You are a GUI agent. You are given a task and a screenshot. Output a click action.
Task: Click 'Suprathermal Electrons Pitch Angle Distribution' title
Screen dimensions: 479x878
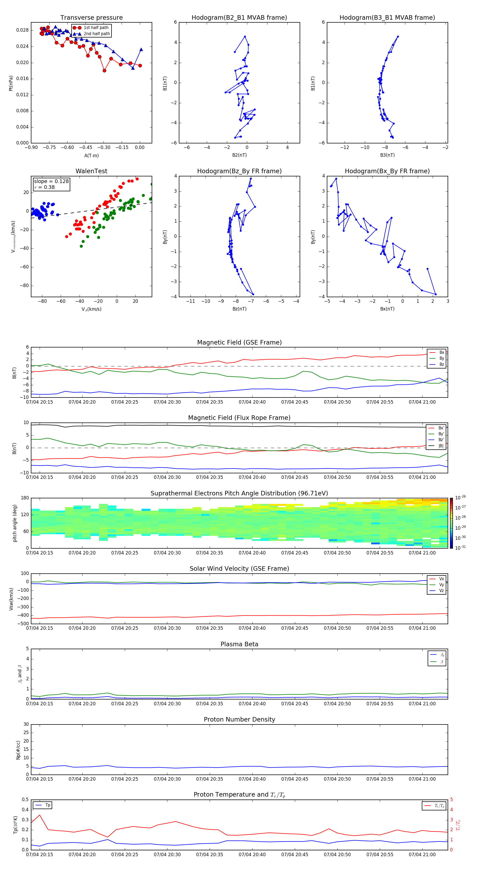[x=239, y=494]
